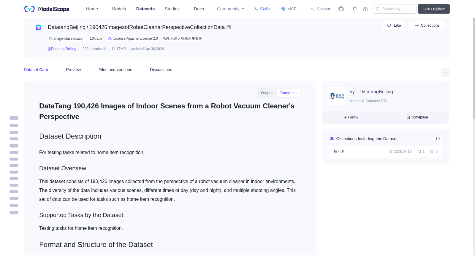Select the Discussions tab
The width and height of the screenshot is (475, 255).
click(161, 70)
